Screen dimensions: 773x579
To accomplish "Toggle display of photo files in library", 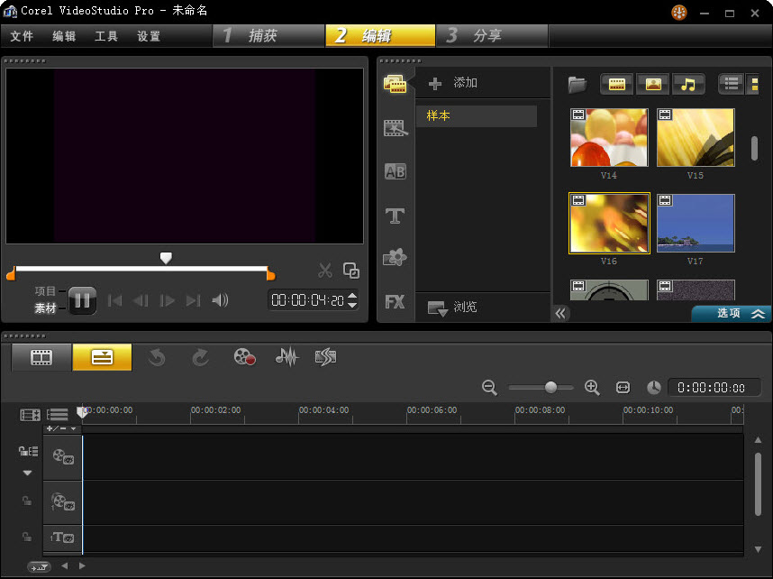I will point(652,83).
